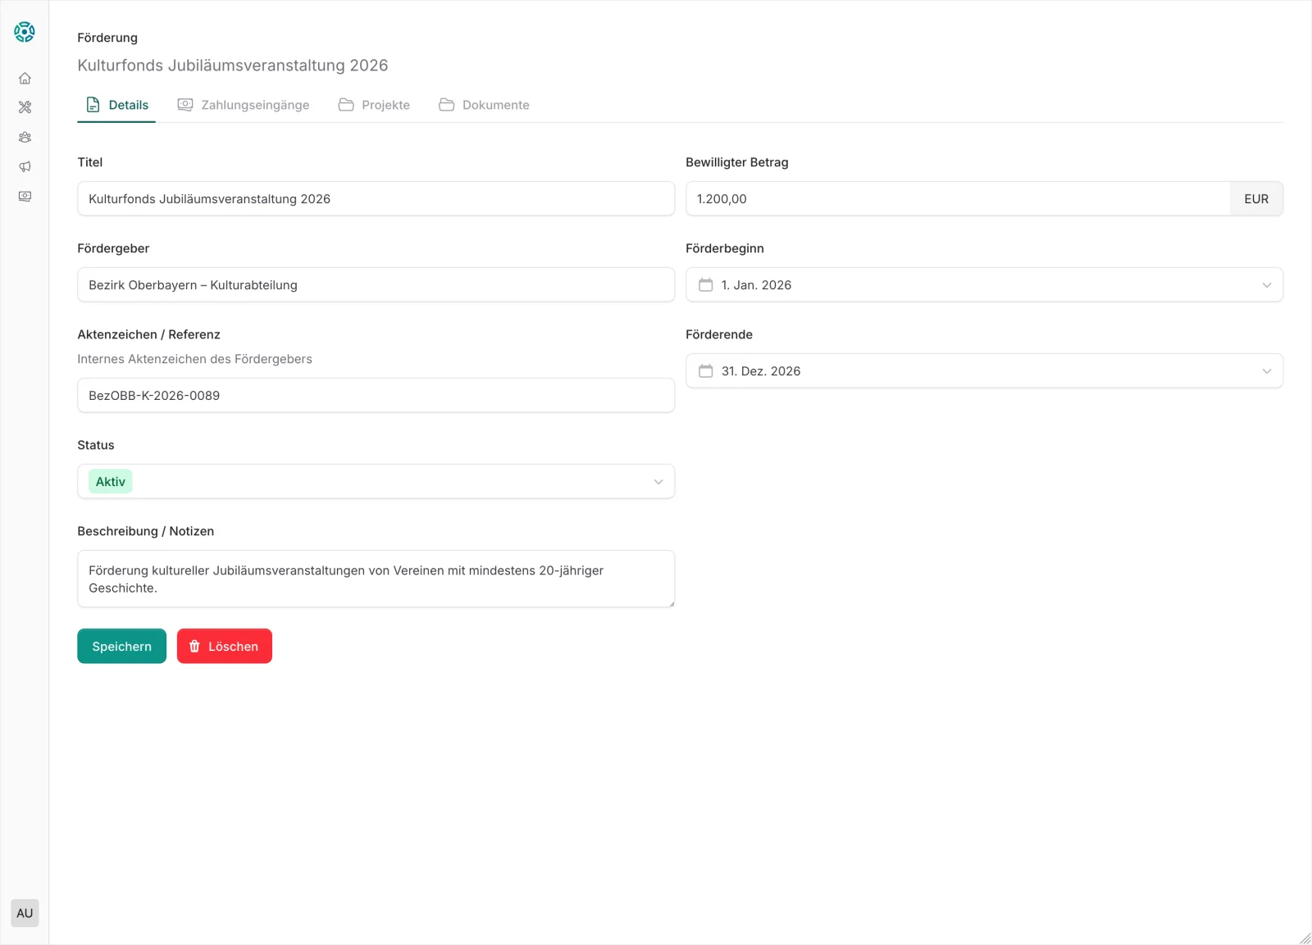The width and height of the screenshot is (1312, 945).
Task: Open finances via the banknote sidebar icon
Action: (x=25, y=196)
